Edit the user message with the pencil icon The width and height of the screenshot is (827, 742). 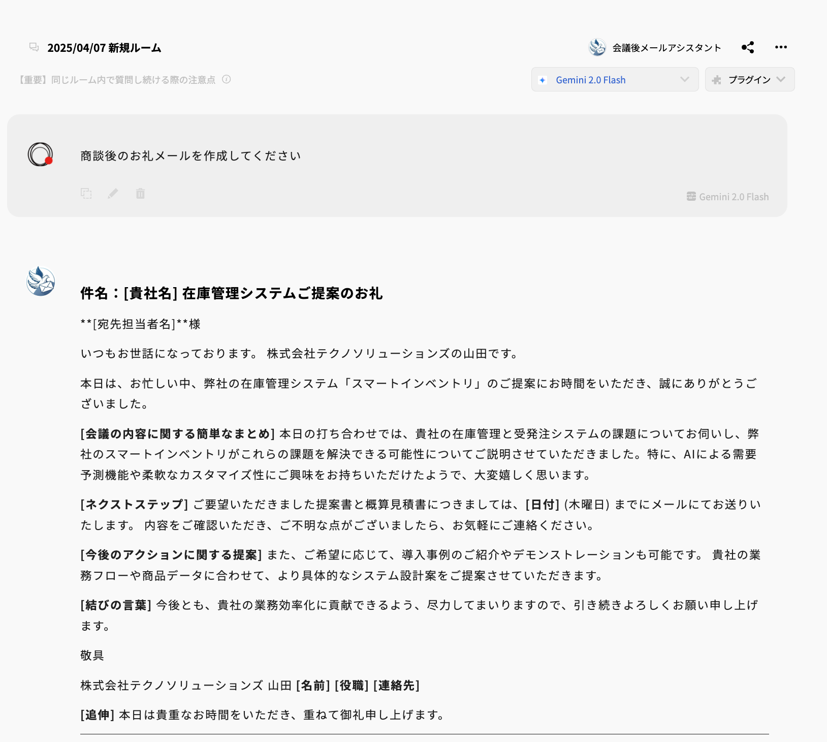[113, 194]
